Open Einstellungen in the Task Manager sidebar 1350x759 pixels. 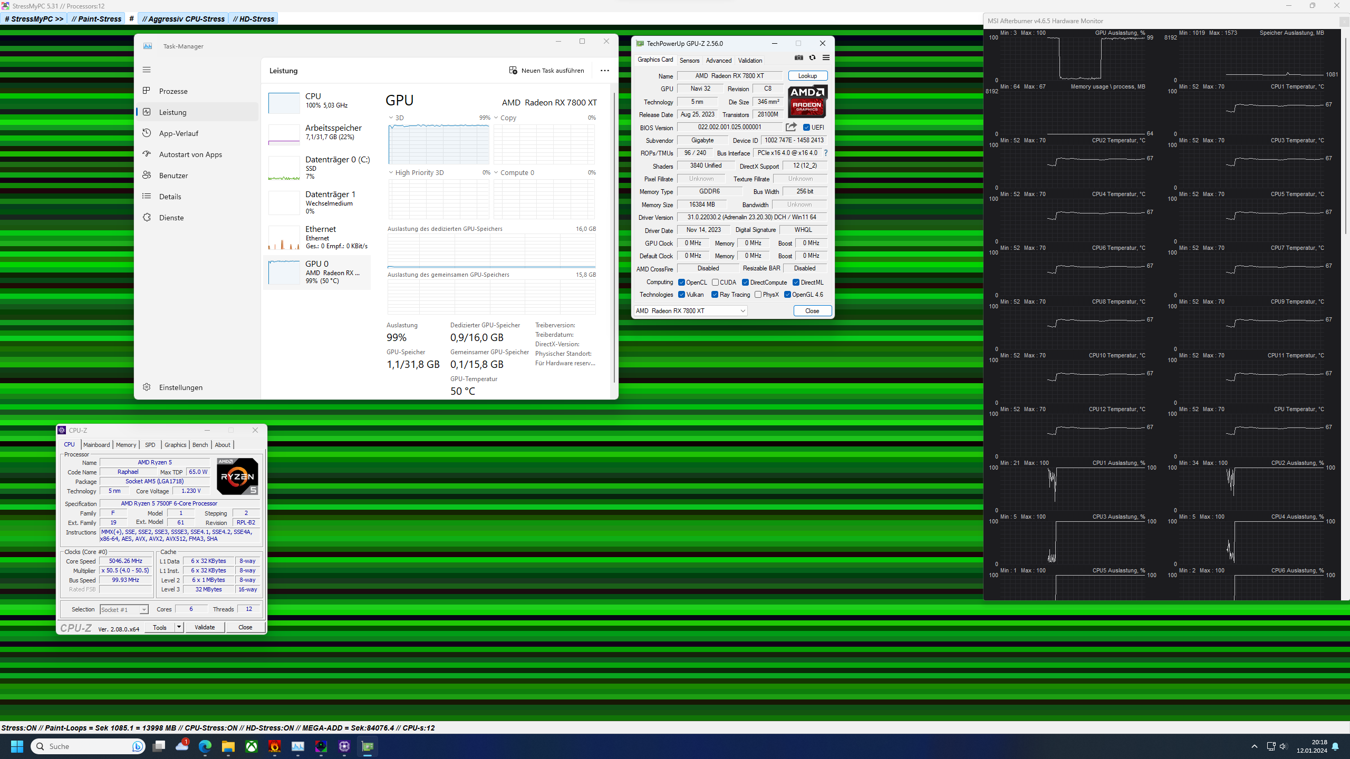[x=180, y=387]
